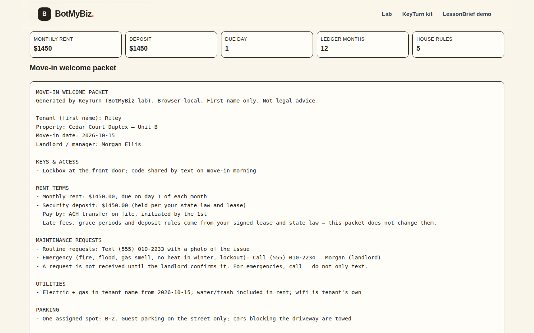Viewport: 534px width, 333px height.
Task: Click the assigned spot B-2 parking line
Action: click(x=194, y=319)
